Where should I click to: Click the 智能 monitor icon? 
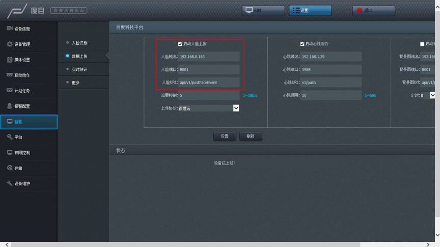(10, 122)
